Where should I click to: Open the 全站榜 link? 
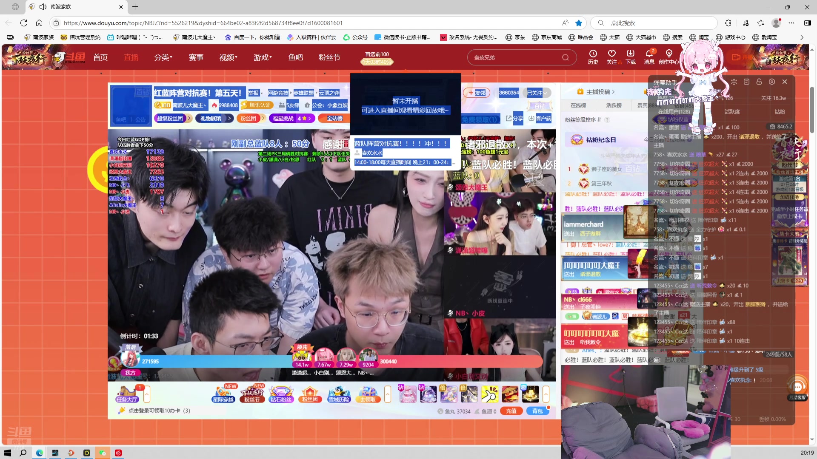[x=335, y=119]
